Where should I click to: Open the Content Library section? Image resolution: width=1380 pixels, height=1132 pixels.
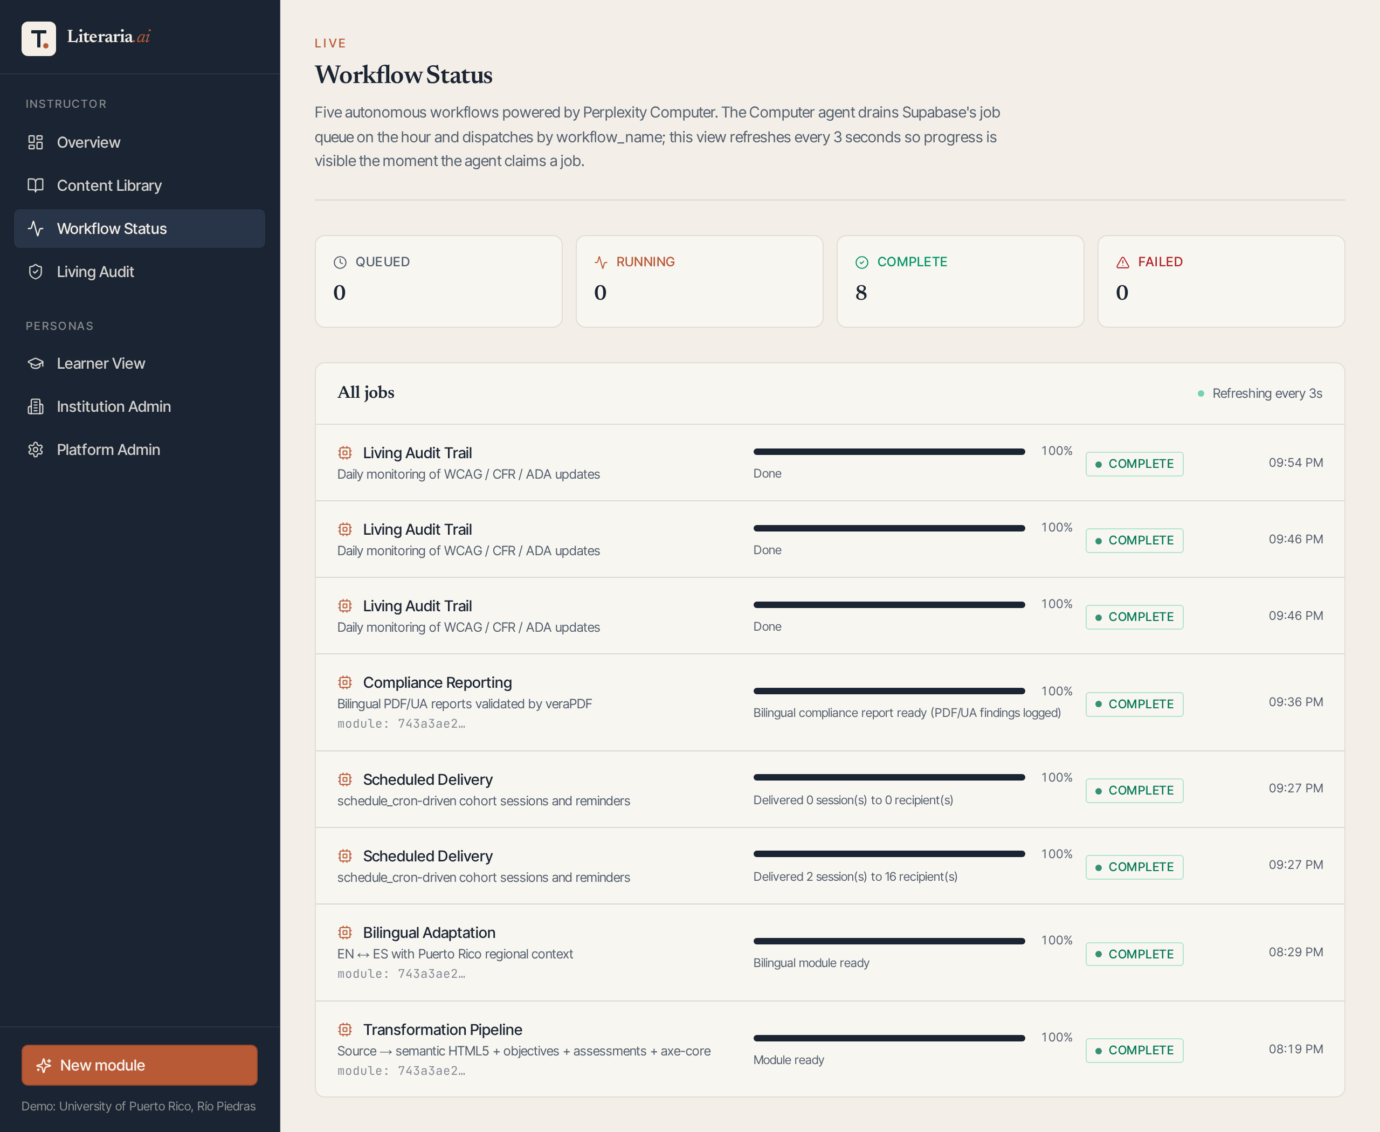140,185
